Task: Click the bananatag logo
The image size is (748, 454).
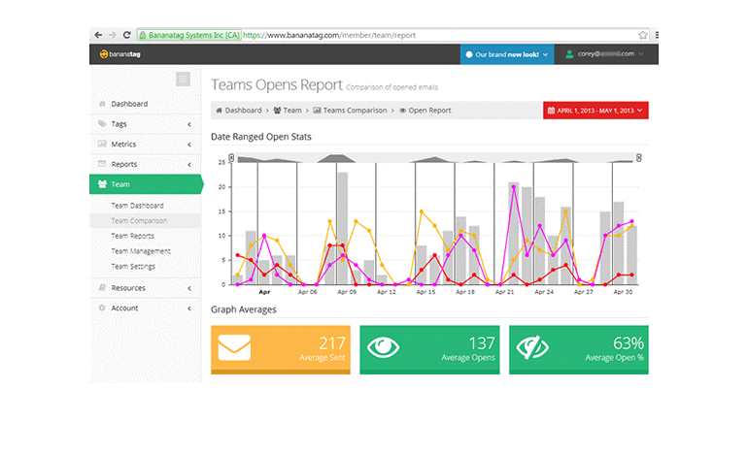Action: tap(120, 53)
